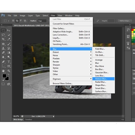Click Browse Filters Online
This screenshot has height=135, width=135.
coord(71,83)
